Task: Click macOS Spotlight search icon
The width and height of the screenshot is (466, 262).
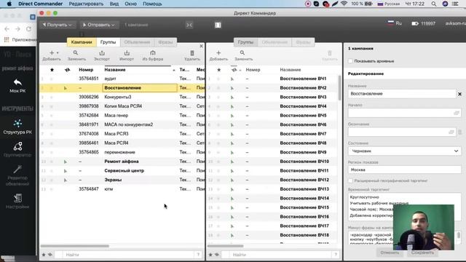Action: coord(434,4)
